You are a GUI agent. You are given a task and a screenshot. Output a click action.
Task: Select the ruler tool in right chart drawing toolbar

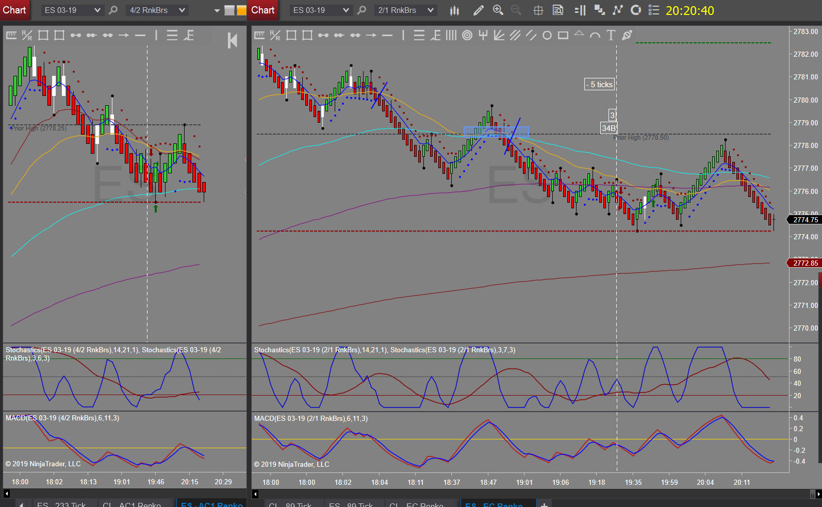coord(259,35)
